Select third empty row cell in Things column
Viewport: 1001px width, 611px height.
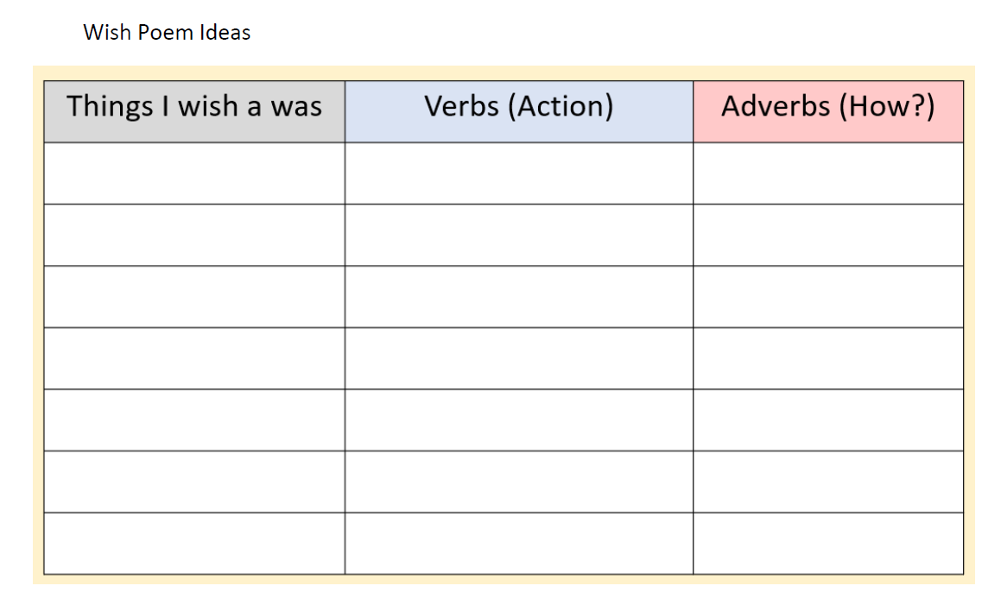[194, 296]
